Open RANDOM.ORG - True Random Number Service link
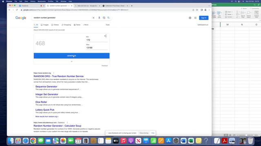 coord(59,76)
